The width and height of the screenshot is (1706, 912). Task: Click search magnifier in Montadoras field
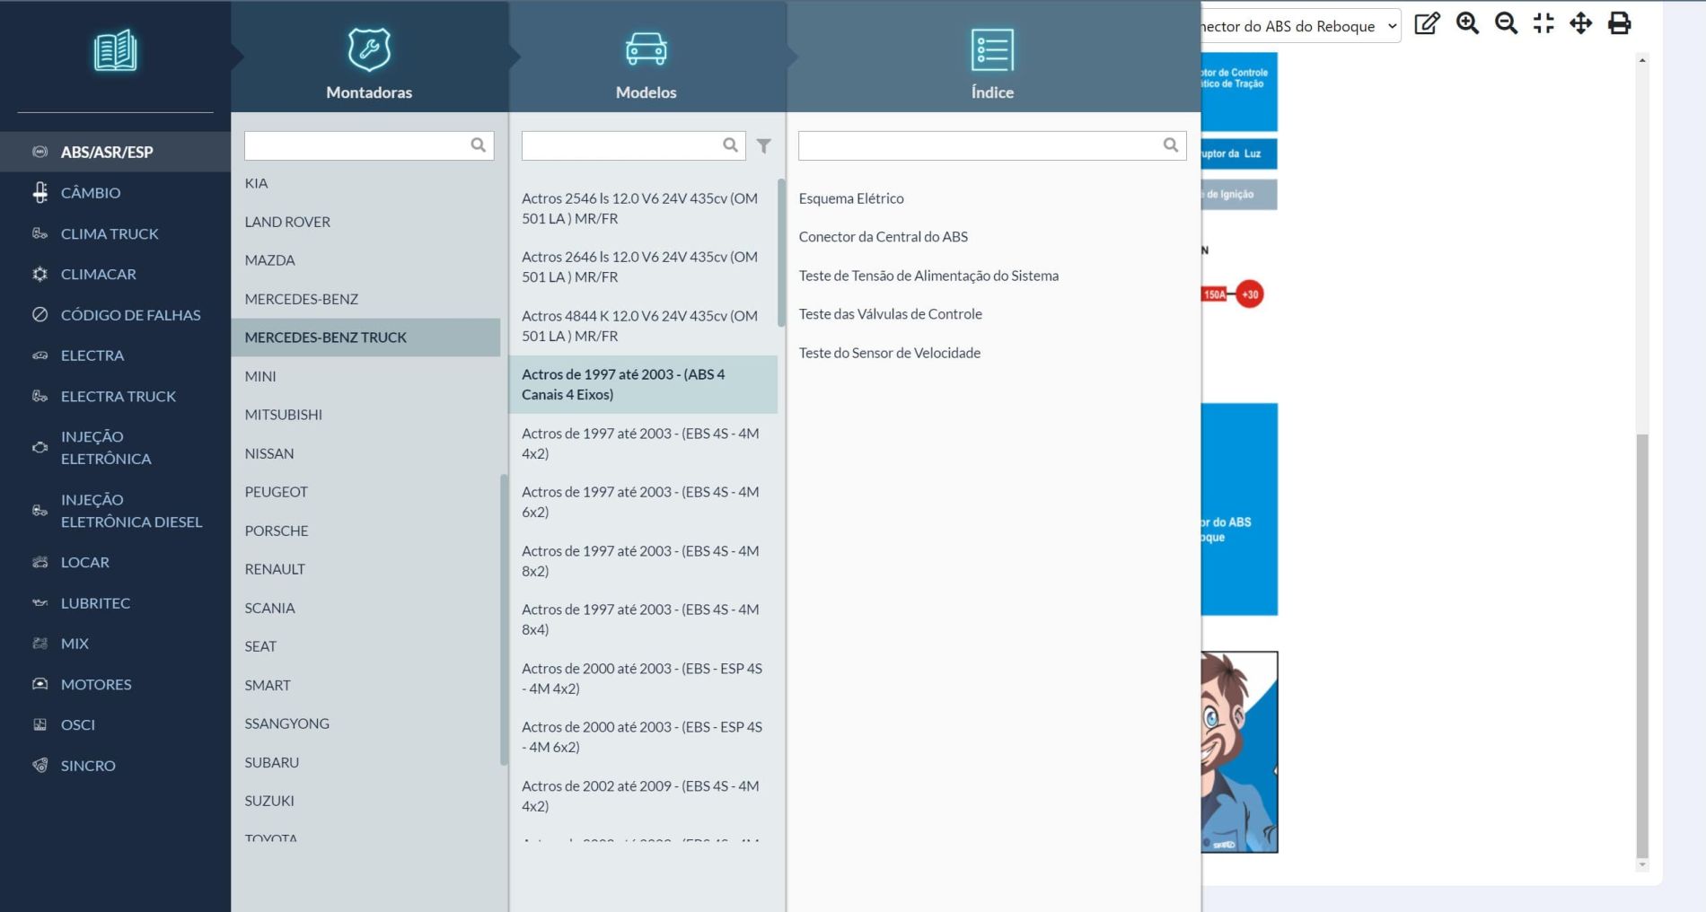click(x=479, y=145)
